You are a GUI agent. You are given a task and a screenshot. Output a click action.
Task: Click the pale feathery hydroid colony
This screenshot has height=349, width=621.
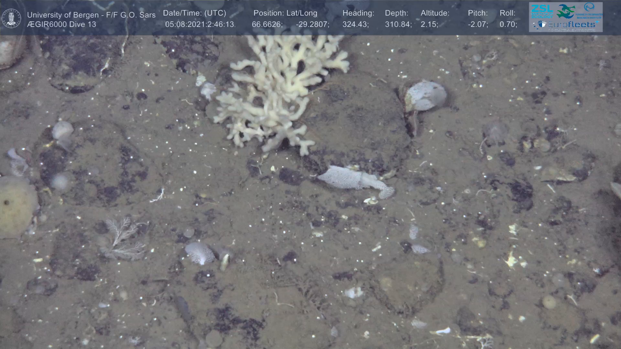tap(125, 239)
